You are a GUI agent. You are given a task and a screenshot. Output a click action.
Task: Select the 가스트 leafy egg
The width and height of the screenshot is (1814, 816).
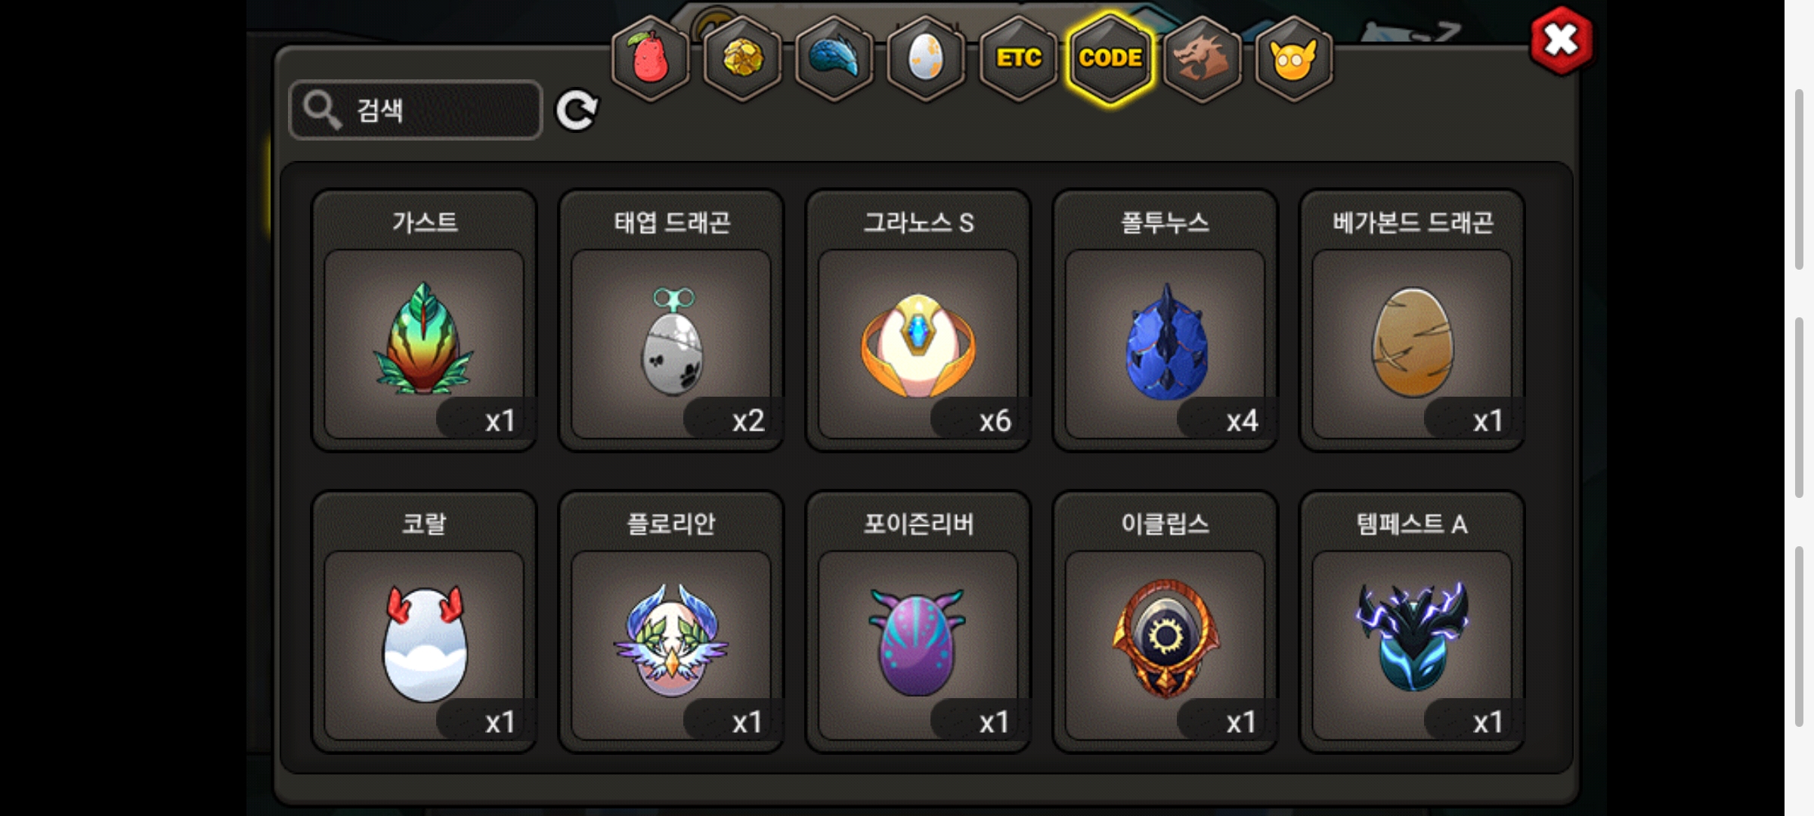coord(424,320)
